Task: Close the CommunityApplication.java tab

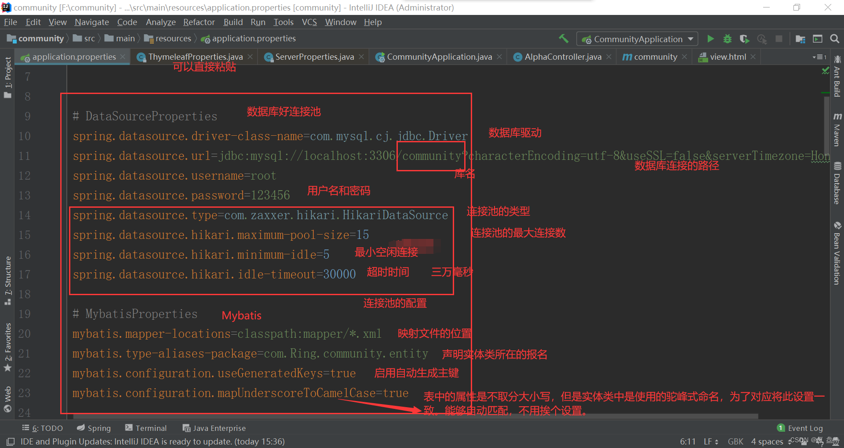Action: tap(499, 57)
